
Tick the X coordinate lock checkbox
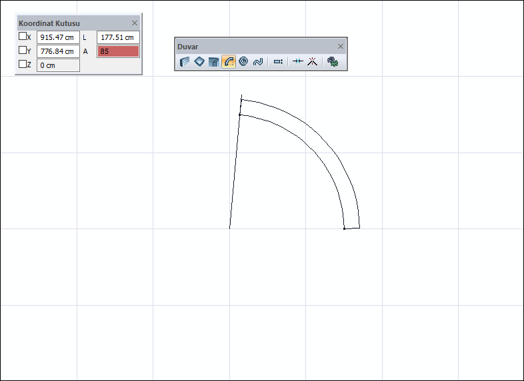pos(23,37)
